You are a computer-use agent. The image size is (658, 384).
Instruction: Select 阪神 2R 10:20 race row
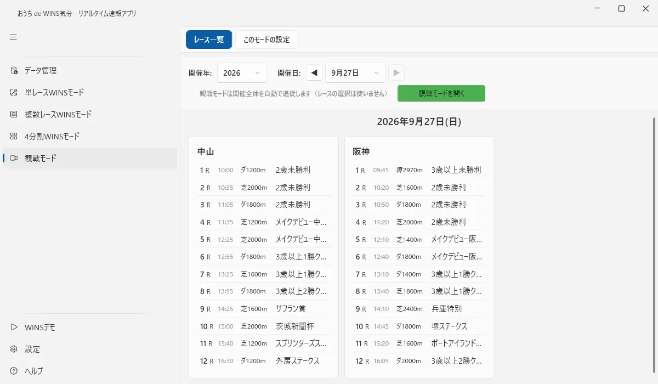click(x=419, y=187)
